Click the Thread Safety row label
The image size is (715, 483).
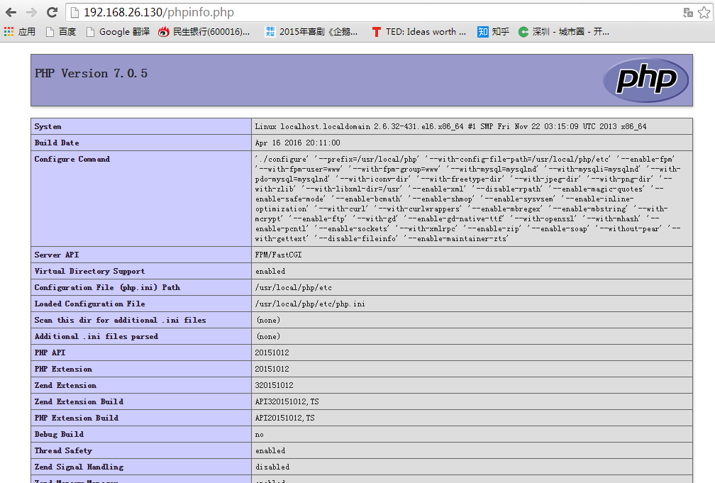pyautogui.click(x=63, y=450)
